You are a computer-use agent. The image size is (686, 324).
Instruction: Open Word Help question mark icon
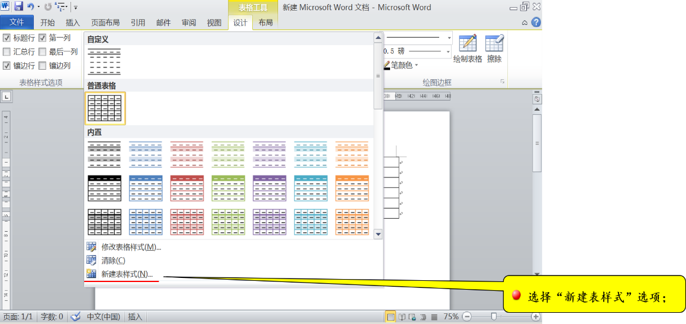click(x=536, y=22)
